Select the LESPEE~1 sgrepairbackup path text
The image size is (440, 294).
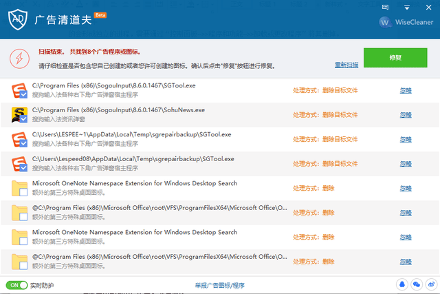tap(131, 134)
